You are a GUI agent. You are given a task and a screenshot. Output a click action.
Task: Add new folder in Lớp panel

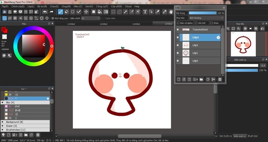[201, 79]
